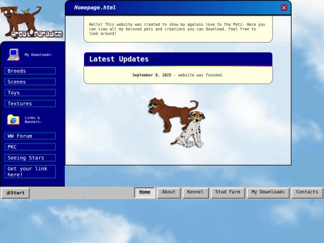This screenshot has width=324, height=243.
Task: Click the 'My Downloads:' sidebar label
Action: (x=38, y=55)
